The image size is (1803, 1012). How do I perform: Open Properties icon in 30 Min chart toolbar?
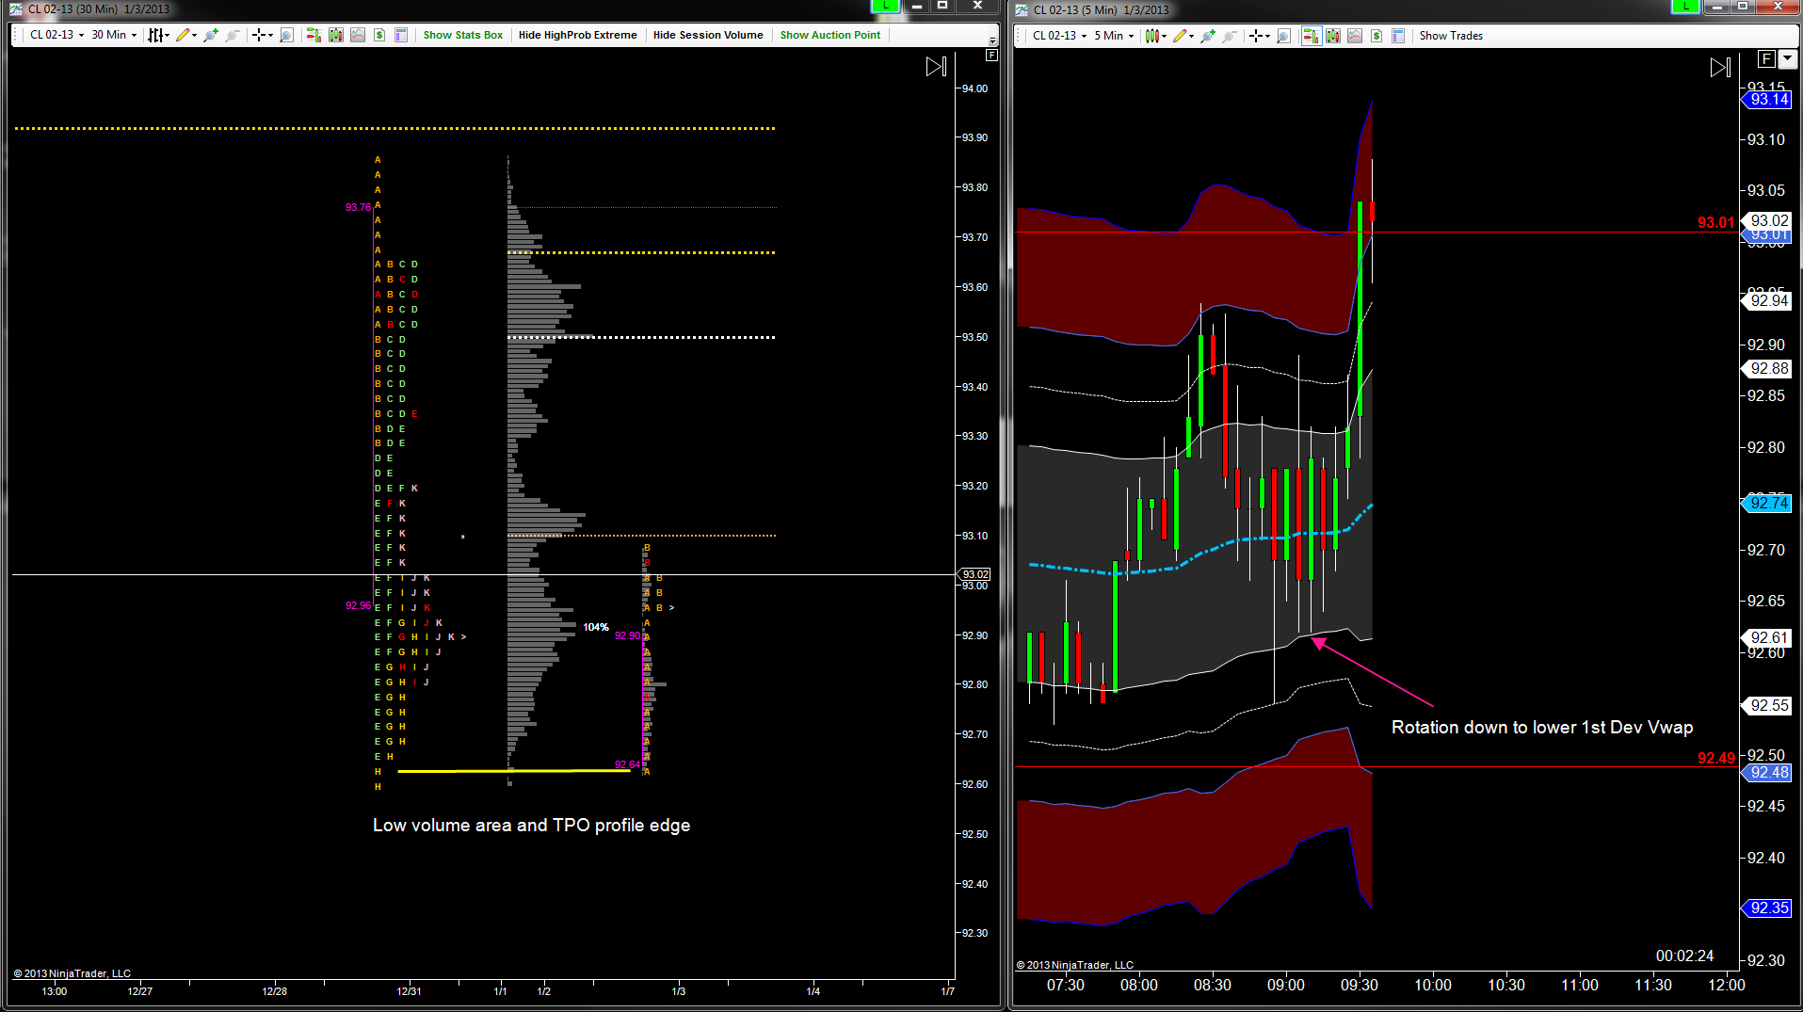[401, 35]
